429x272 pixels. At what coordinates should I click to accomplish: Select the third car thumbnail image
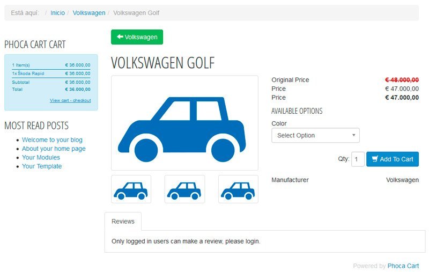click(x=238, y=189)
